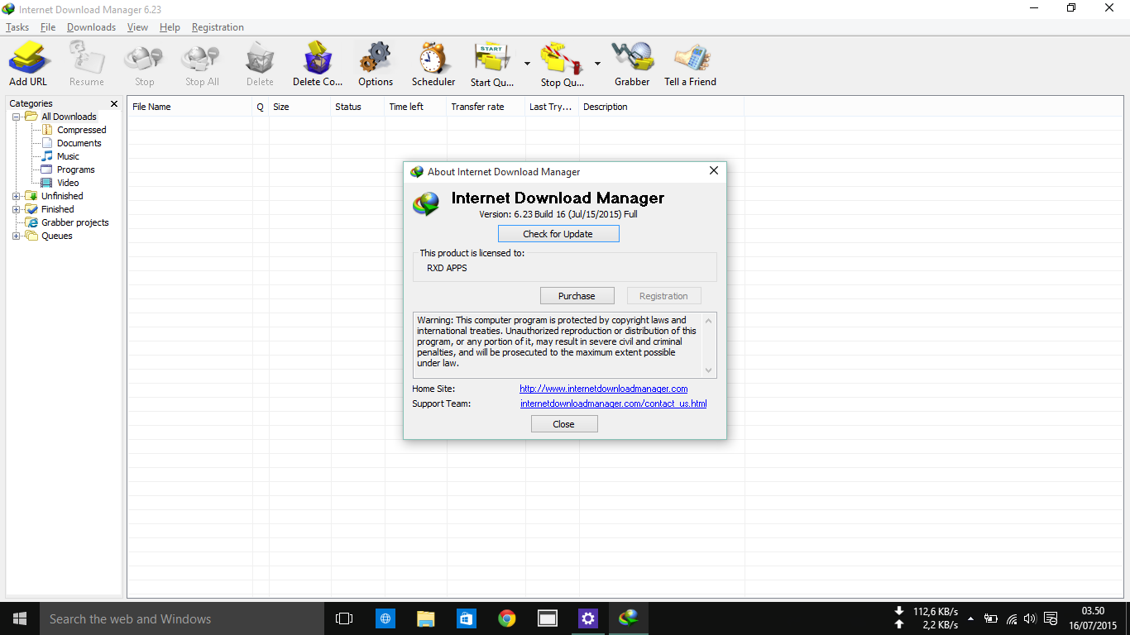1130x635 pixels.
Task: Select the Compressed category
Action: [81, 130]
